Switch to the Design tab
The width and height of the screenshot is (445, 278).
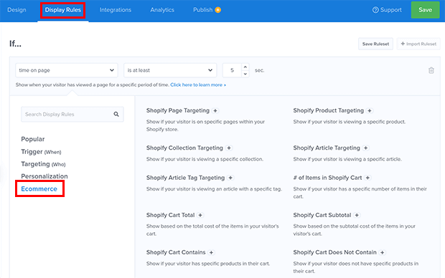pyautogui.click(x=17, y=10)
